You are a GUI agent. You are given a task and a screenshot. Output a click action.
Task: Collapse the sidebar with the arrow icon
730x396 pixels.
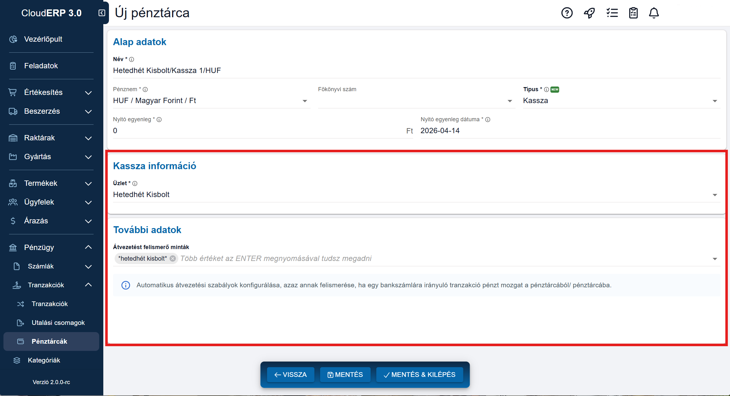pos(102,13)
